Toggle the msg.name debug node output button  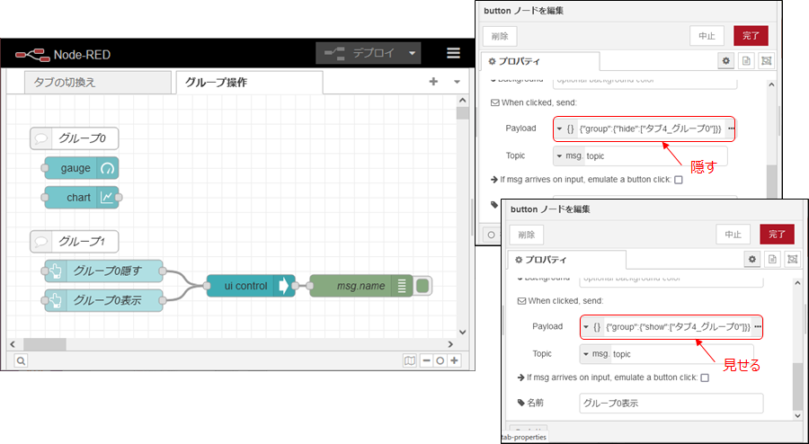coord(422,286)
